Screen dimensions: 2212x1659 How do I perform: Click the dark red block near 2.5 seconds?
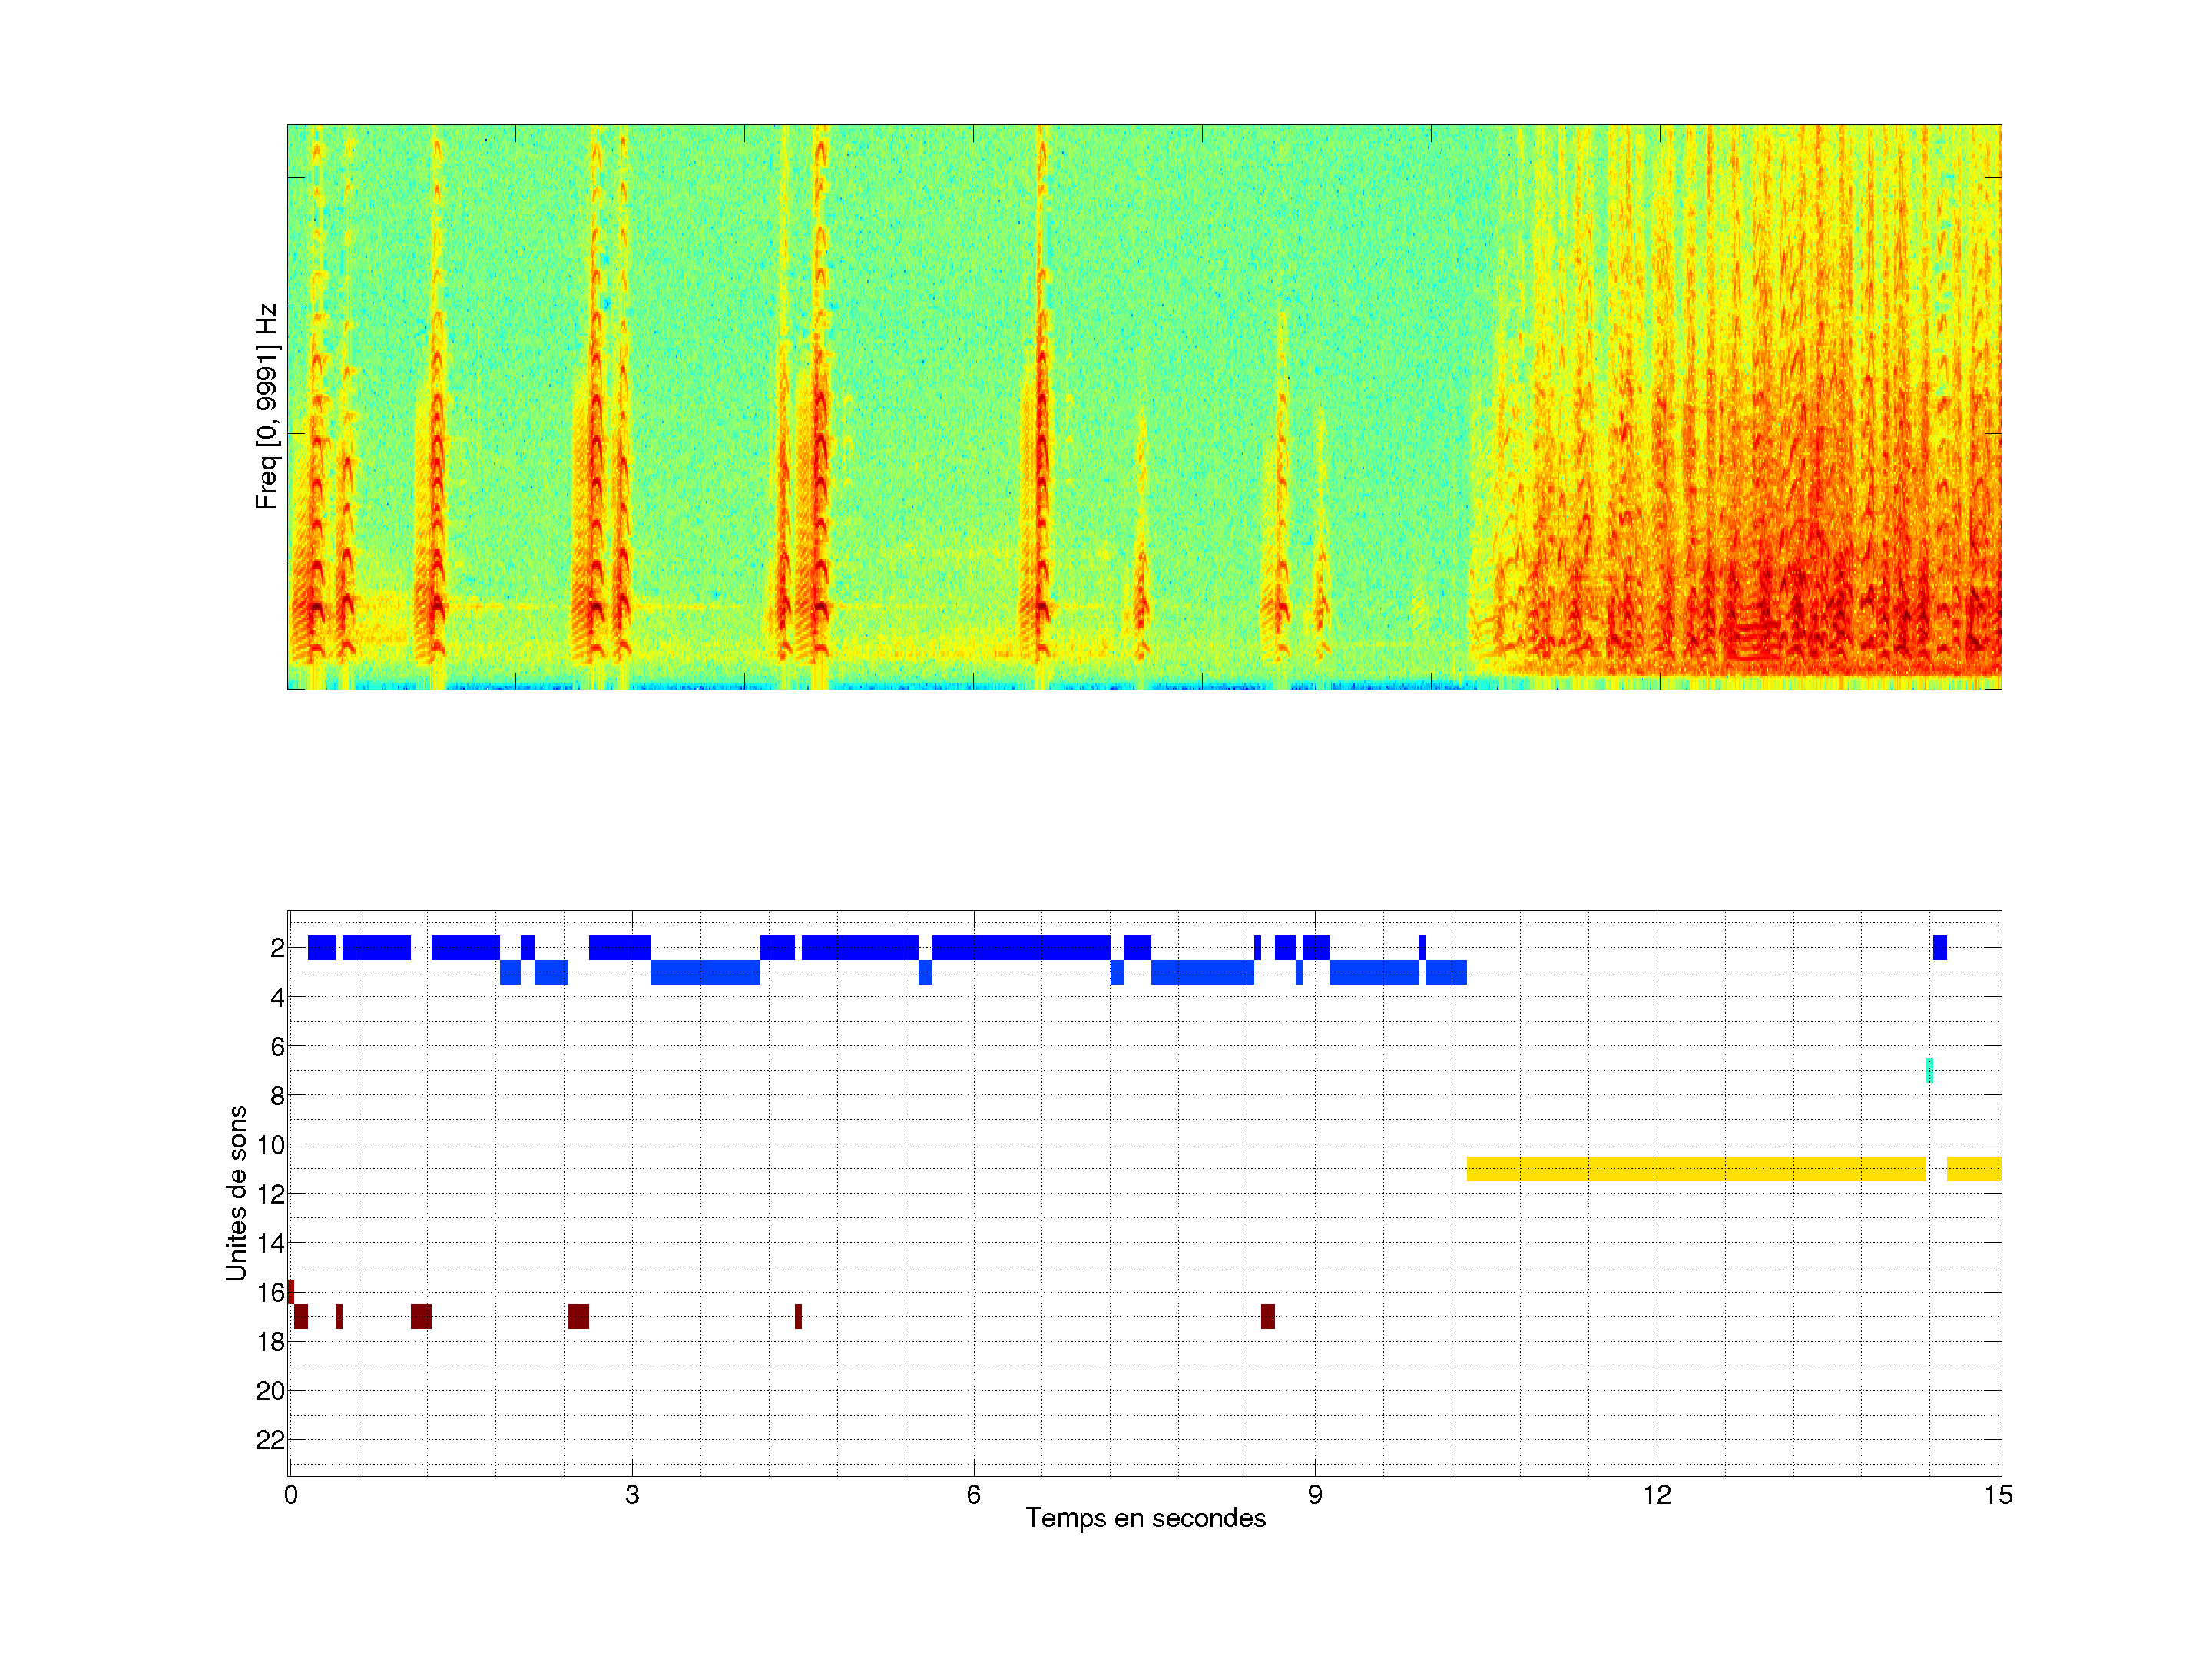click(x=578, y=1316)
